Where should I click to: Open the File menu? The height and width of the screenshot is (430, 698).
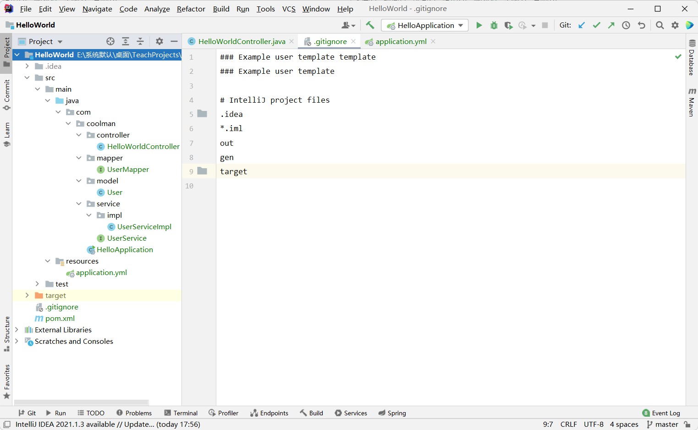coord(26,9)
